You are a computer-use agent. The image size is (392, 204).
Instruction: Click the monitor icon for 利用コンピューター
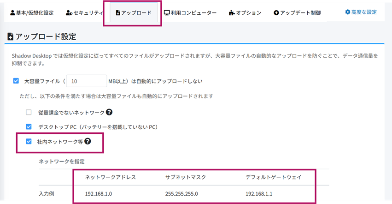click(167, 13)
